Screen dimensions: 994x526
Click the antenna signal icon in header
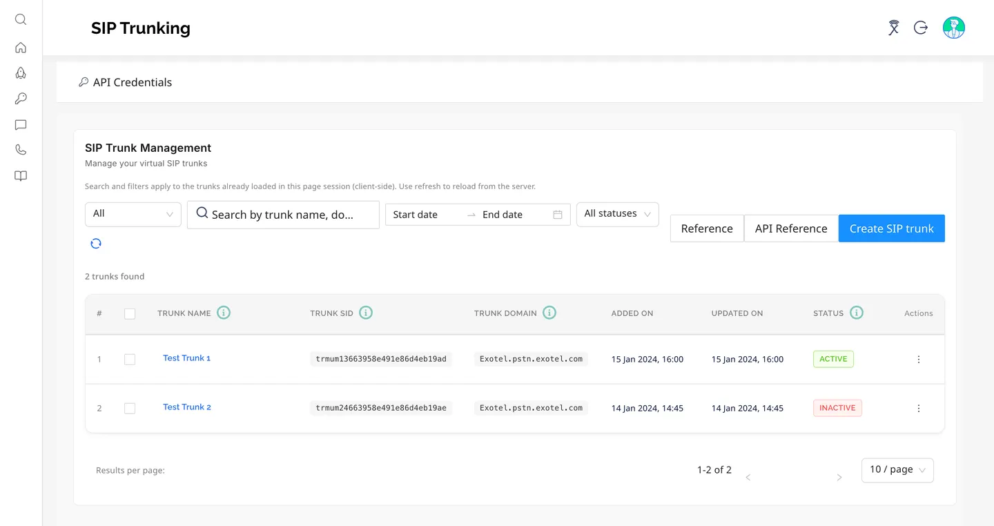coord(894,28)
